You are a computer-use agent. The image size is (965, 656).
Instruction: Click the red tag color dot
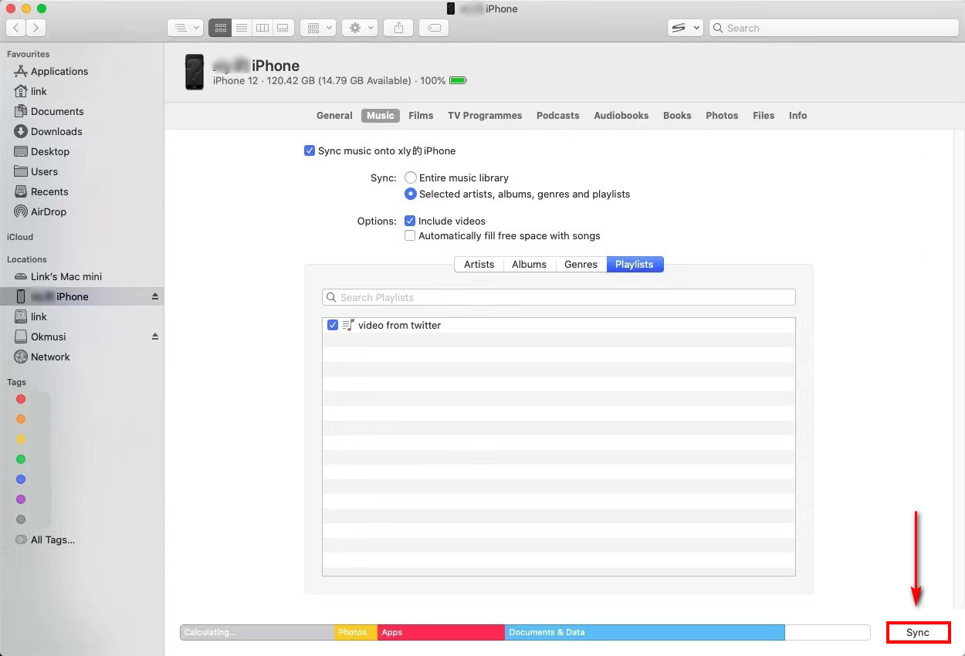tap(21, 399)
